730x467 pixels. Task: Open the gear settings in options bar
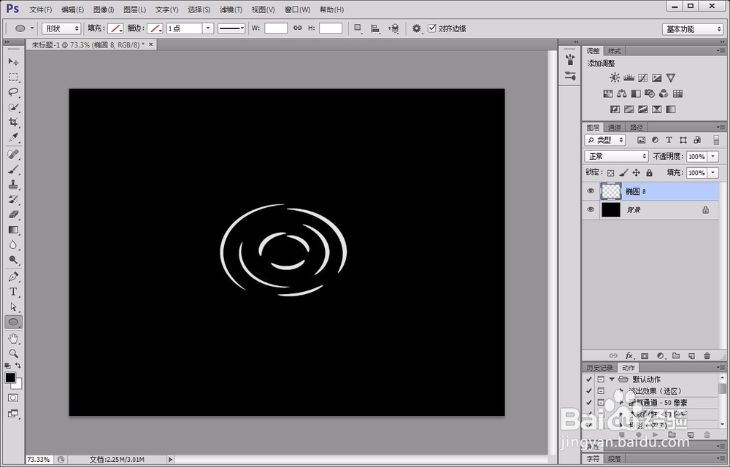416,28
